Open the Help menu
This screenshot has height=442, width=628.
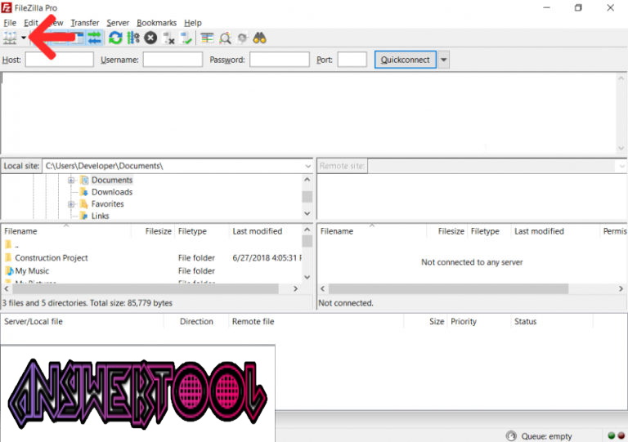pos(193,23)
